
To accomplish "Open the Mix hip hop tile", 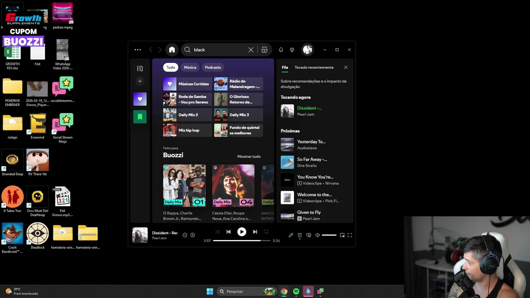I will [187, 130].
